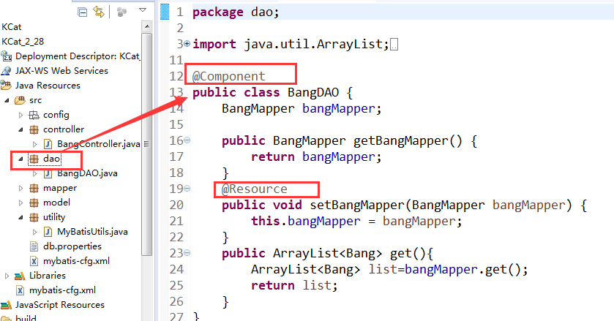614x321 pixels.
Task: Open MyBatisUtils.java
Action: pyautogui.click(x=92, y=232)
